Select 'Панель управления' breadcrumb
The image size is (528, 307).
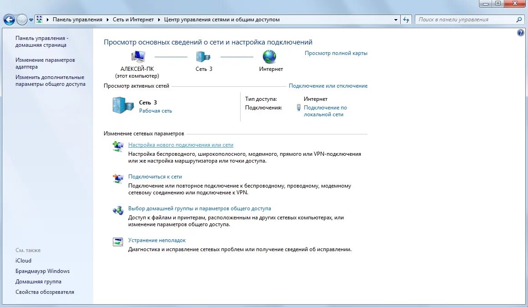(x=77, y=20)
